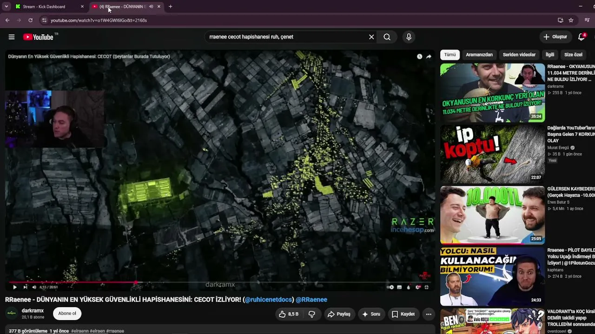Close the Stream - Kick Dashboard tab
The width and height of the screenshot is (595, 334).
point(82,6)
